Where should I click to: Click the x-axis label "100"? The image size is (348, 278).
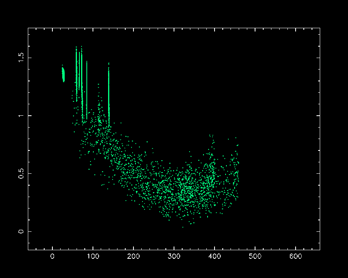[93, 256]
